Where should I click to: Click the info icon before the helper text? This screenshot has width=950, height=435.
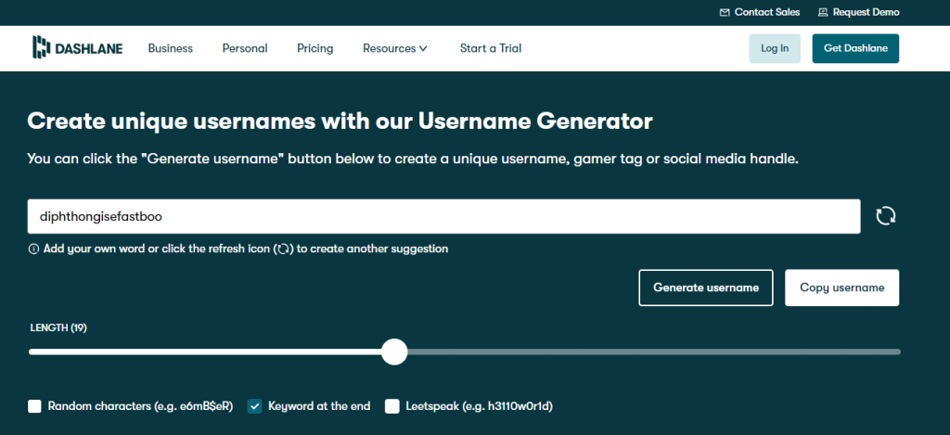[x=33, y=249]
